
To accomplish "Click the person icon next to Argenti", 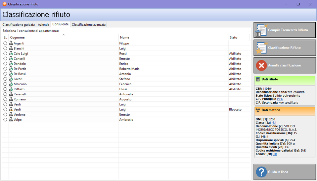I will click(x=11, y=43).
